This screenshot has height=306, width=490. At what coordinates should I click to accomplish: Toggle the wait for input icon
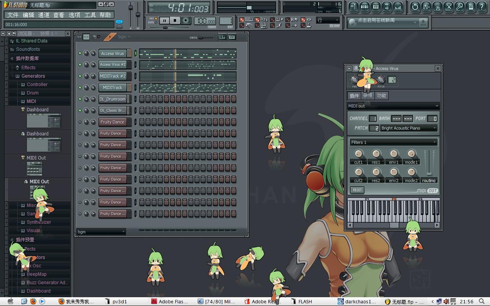point(264,26)
